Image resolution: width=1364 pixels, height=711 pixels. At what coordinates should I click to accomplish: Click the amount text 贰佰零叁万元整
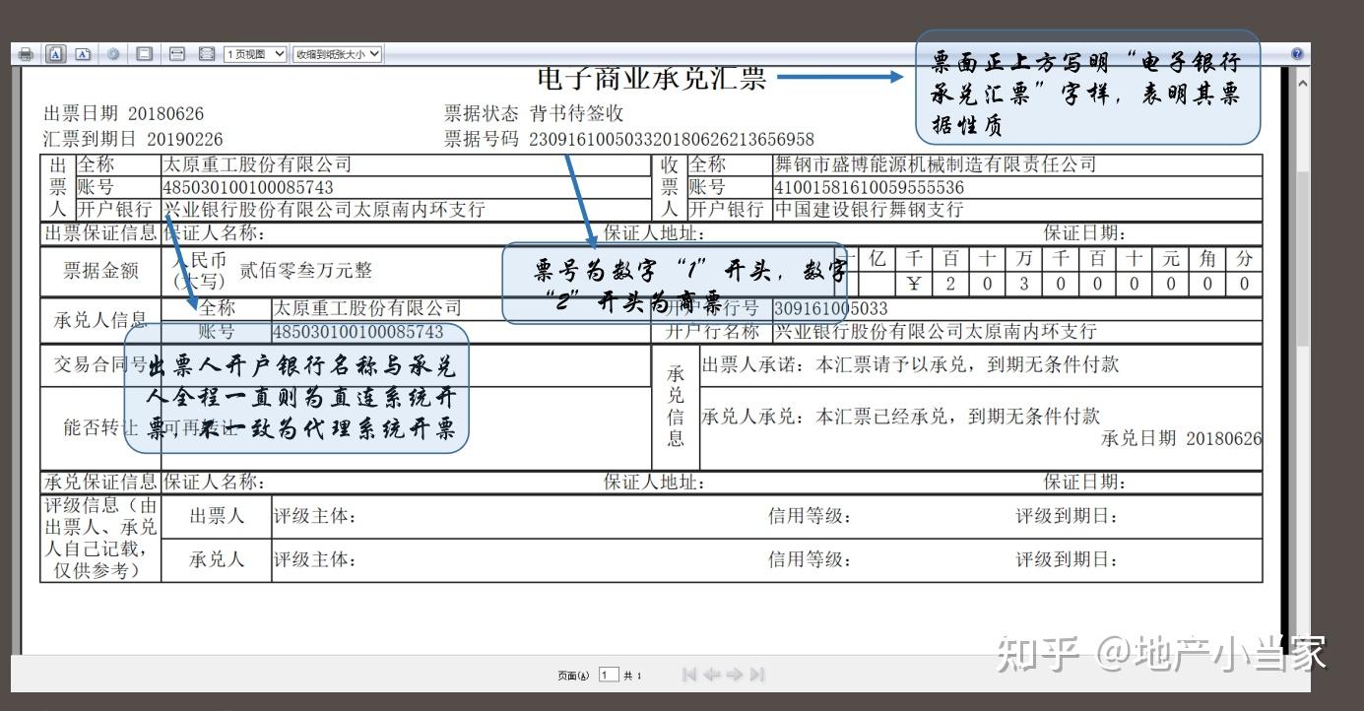[x=306, y=270]
